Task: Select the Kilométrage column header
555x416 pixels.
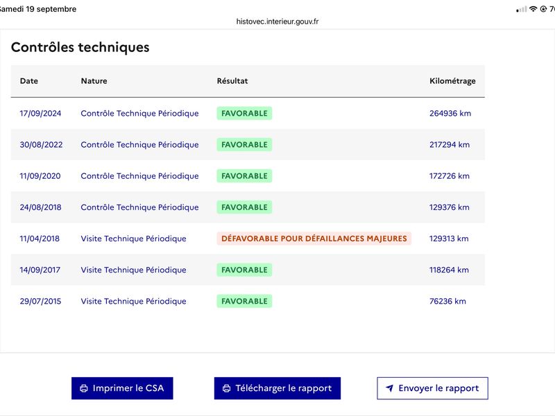Action: tap(452, 81)
